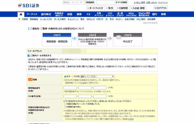Click the 株価検索 button
This screenshot has height=124, width=194.
point(90,2)
